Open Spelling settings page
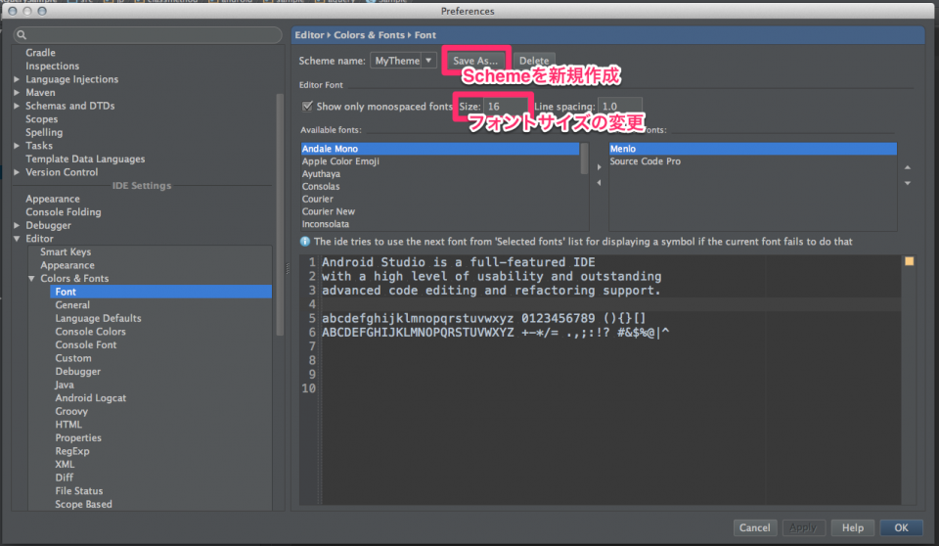 44,132
